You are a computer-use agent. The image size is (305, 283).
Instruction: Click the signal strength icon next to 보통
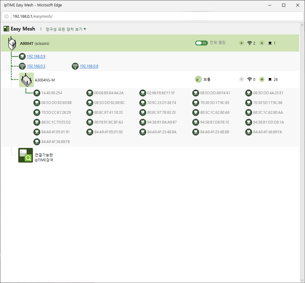[198, 79]
